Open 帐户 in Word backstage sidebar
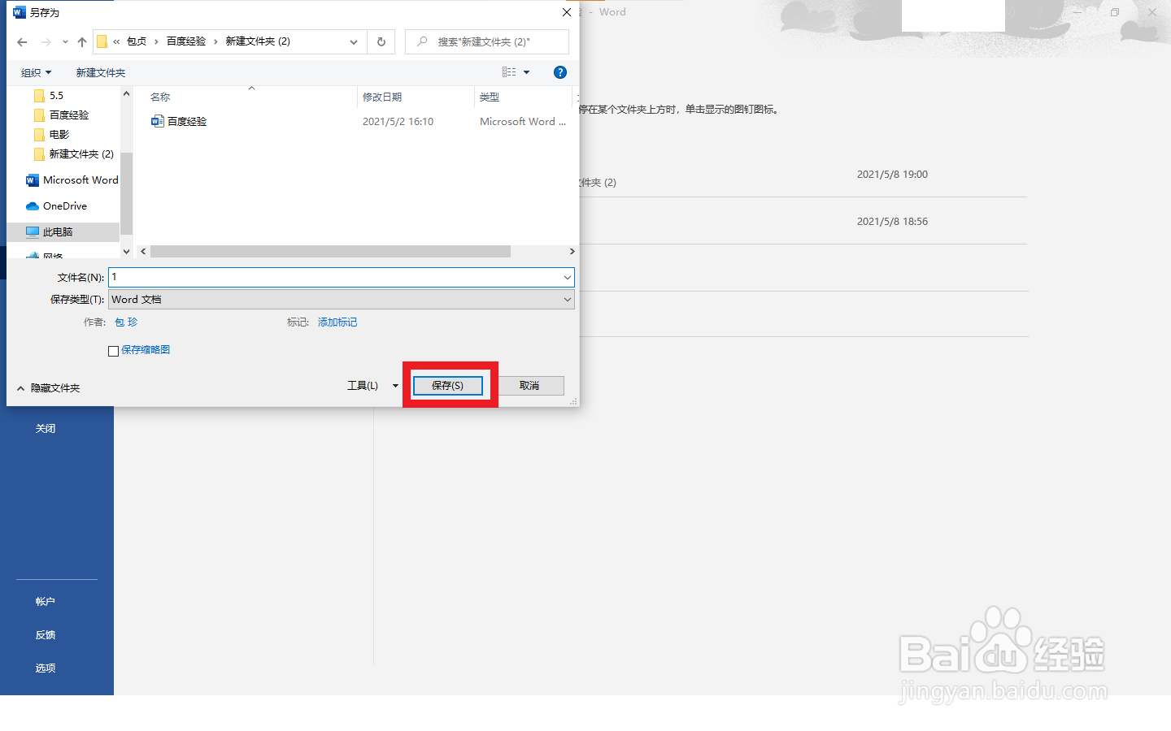 pyautogui.click(x=46, y=602)
